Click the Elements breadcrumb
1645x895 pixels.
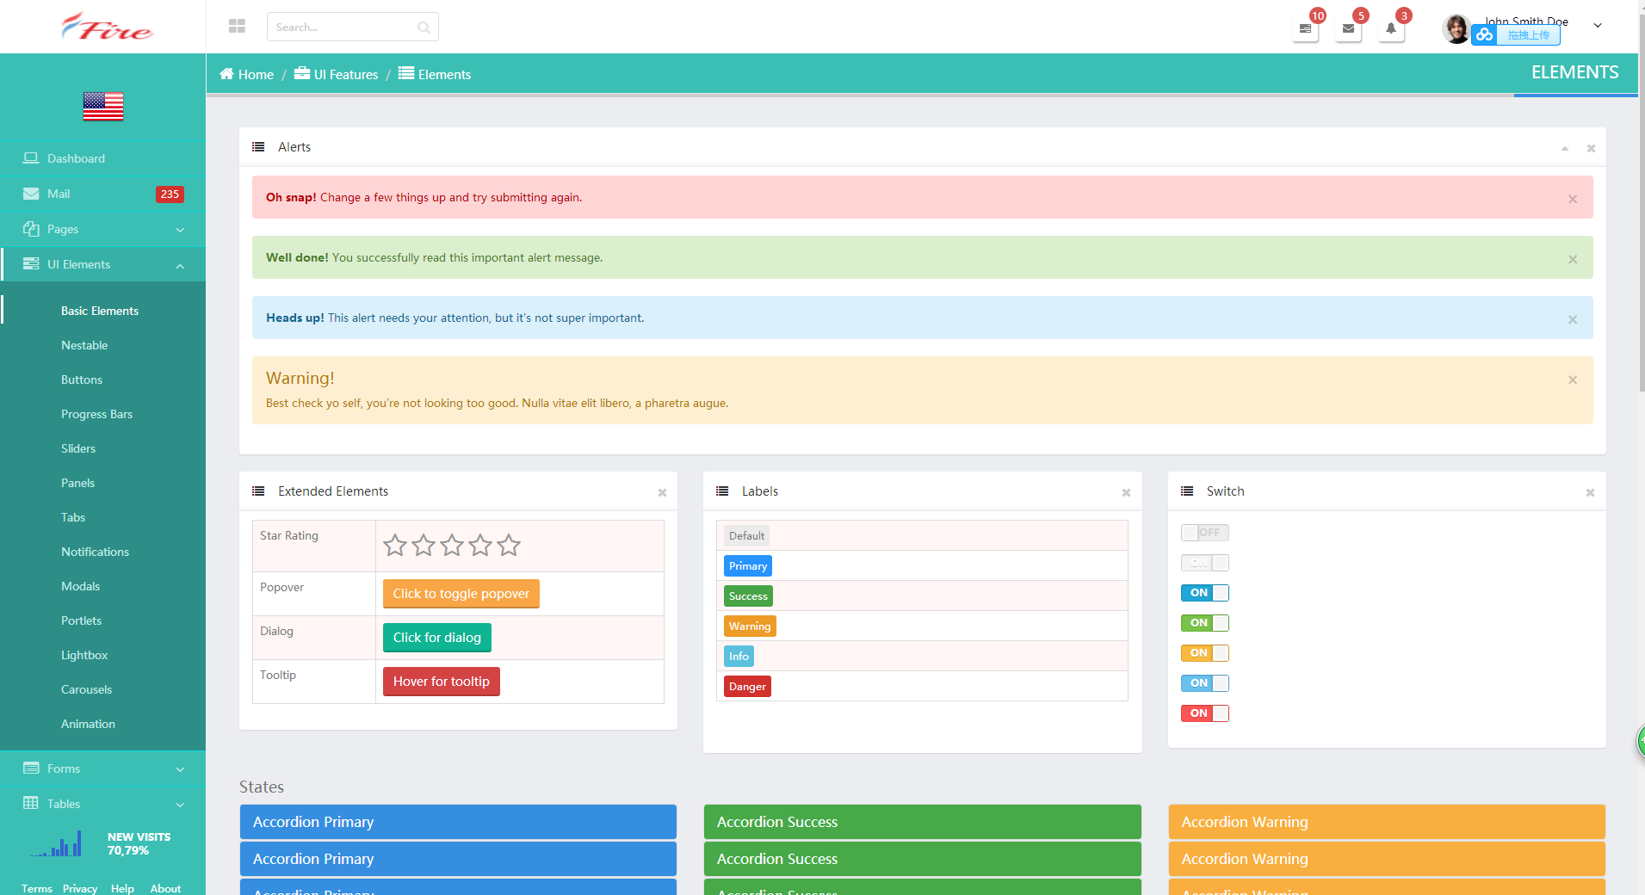(435, 74)
